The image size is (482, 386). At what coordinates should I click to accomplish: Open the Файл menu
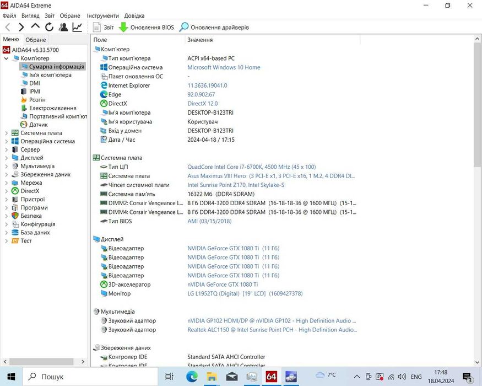pos(9,15)
